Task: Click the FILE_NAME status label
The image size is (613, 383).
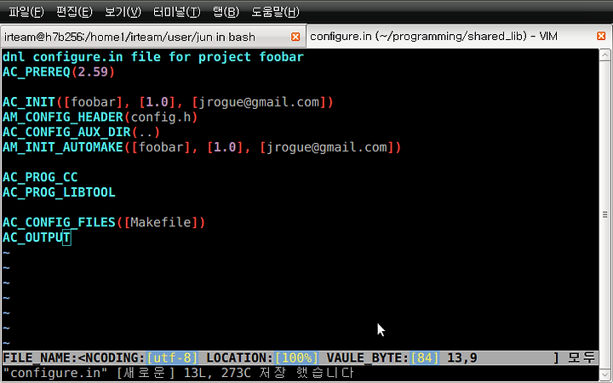Action: (40, 358)
